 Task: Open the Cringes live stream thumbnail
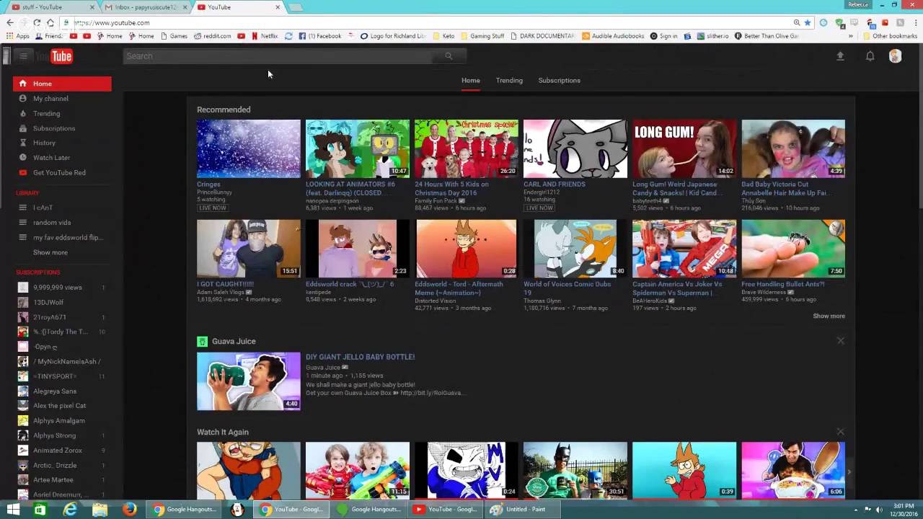click(249, 148)
